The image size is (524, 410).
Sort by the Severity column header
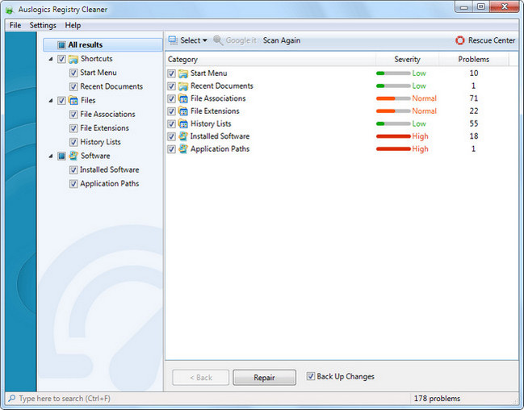click(x=407, y=60)
